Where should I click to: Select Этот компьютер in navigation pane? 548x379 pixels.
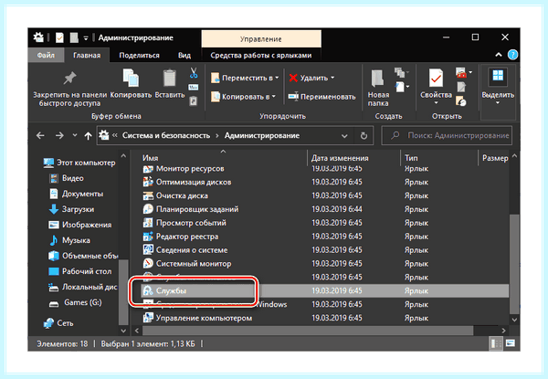pyautogui.click(x=79, y=163)
